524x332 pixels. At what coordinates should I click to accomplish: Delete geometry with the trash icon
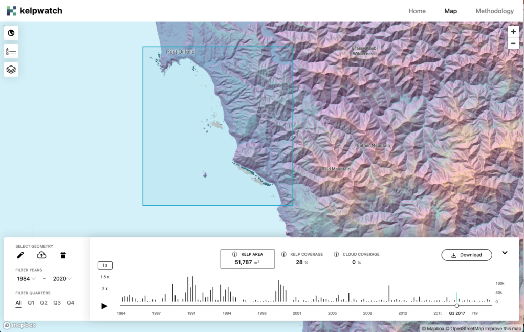click(63, 255)
